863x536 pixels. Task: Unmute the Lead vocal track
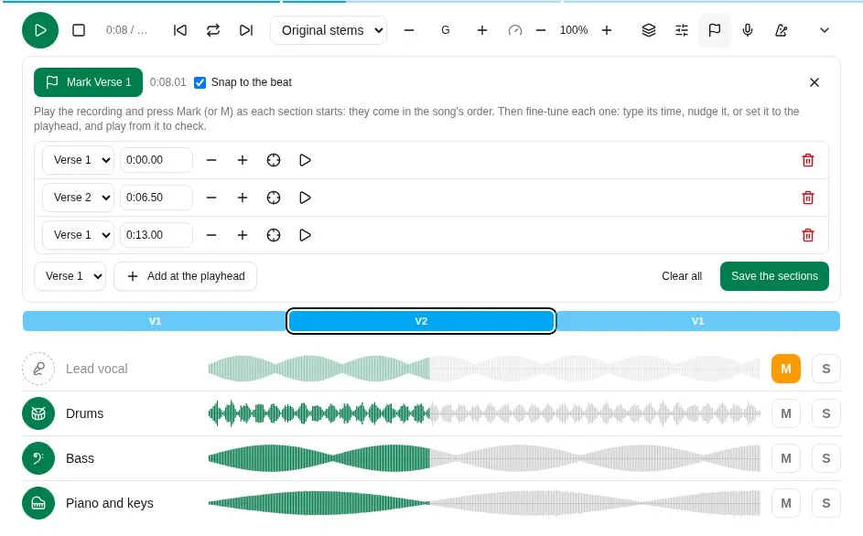(x=786, y=369)
